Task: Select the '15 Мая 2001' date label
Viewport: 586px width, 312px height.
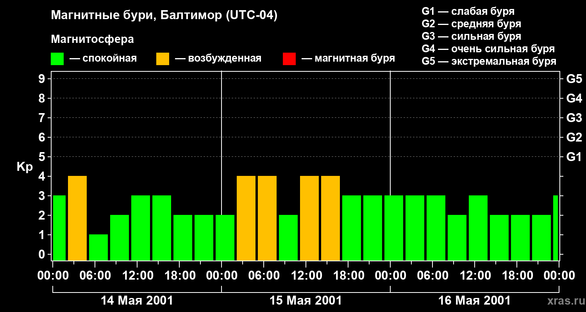Action: (306, 301)
